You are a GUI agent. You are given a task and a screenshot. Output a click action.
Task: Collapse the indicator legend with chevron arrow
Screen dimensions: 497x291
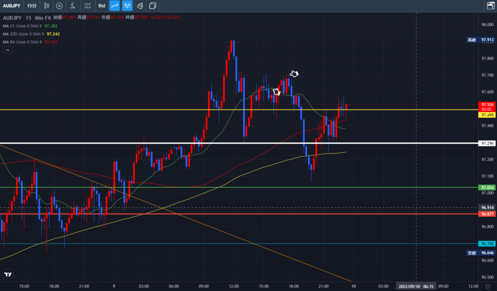7,49
